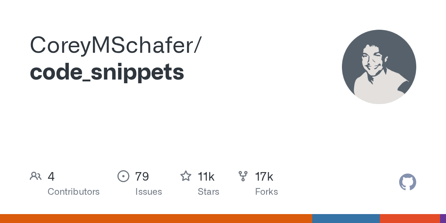
Task: Click the red language bar segment
Action: tap(410, 219)
